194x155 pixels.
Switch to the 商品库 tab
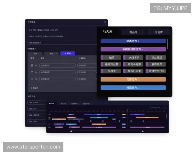[x=133, y=32]
